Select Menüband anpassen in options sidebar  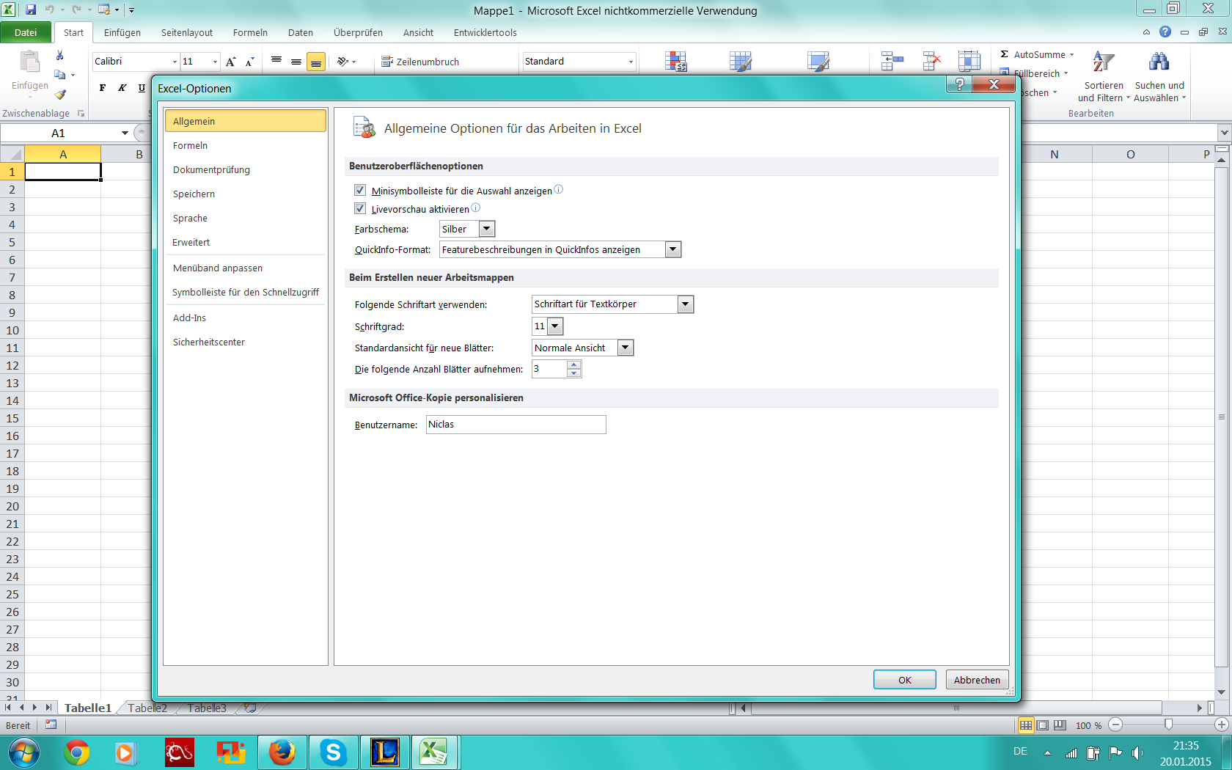pyautogui.click(x=245, y=268)
